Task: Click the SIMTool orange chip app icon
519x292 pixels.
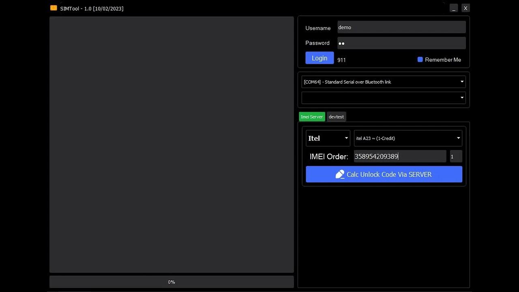Action: point(54,8)
